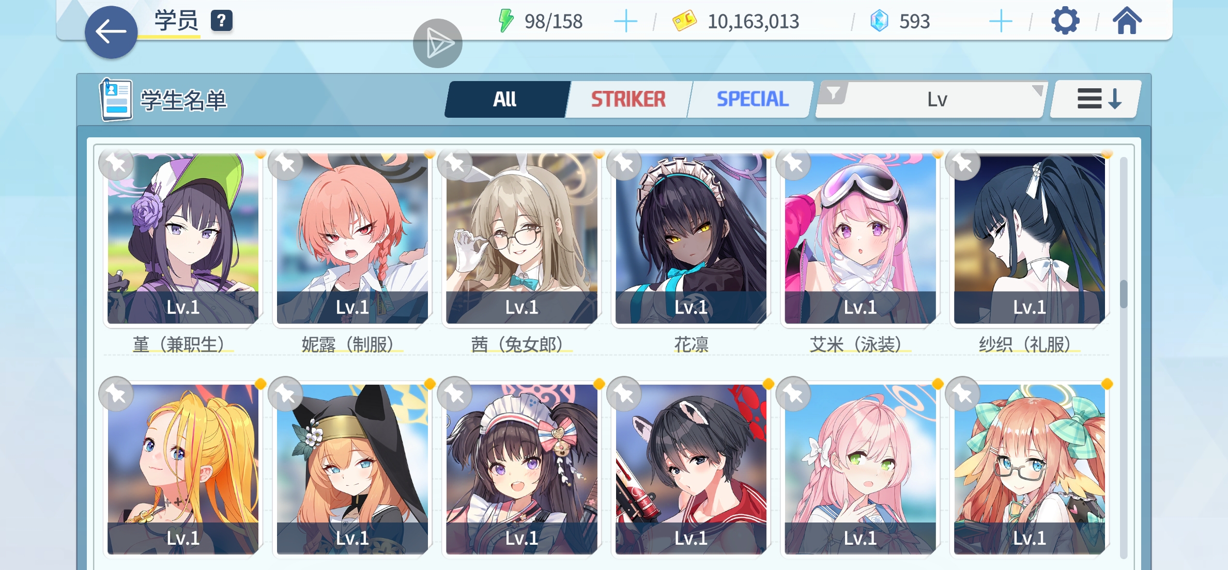
Task: Tap the gray paper-plane play button
Action: click(437, 43)
